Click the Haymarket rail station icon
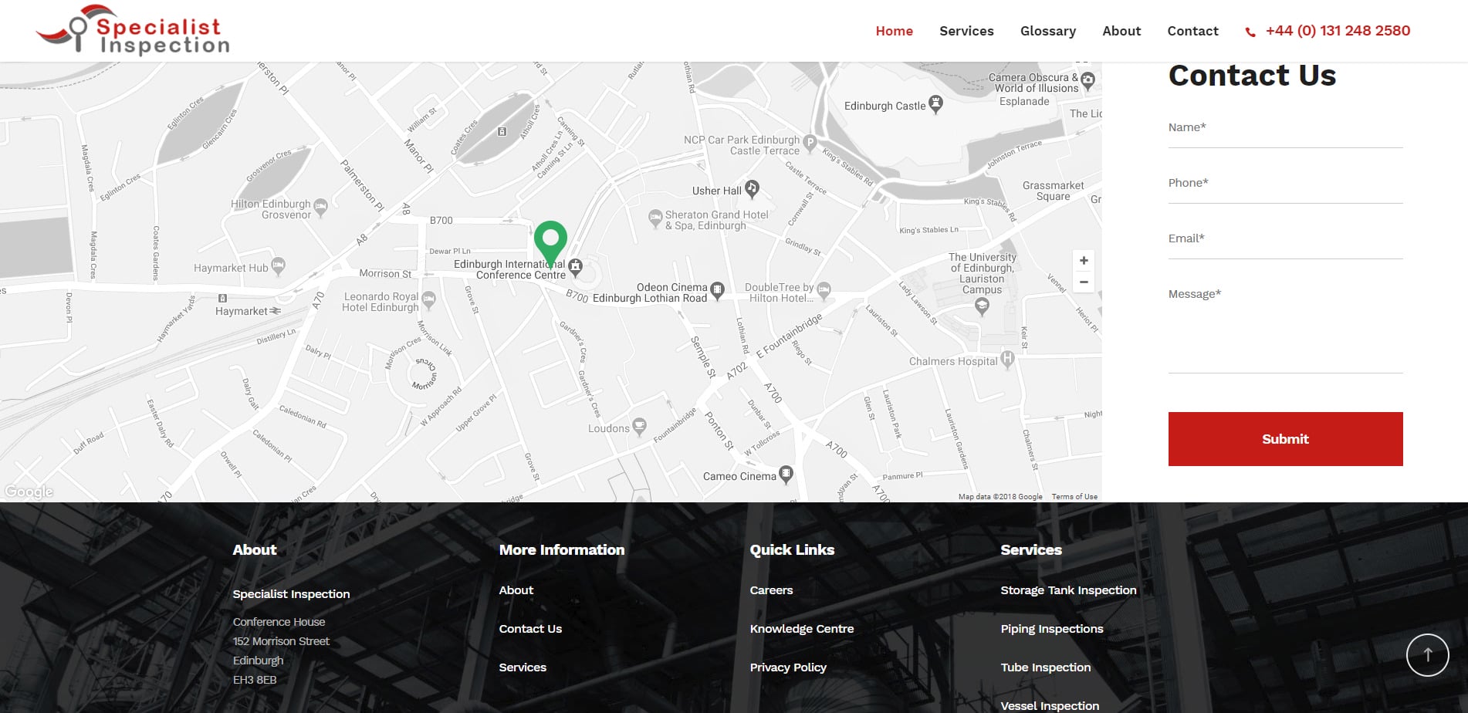This screenshot has height=713, width=1468. point(275,311)
